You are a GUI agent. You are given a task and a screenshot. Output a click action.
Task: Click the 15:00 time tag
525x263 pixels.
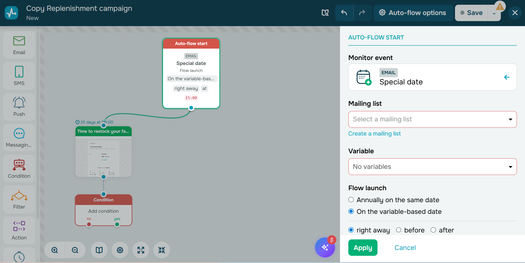point(191,98)
